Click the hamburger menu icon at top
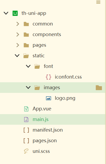106x164 pixels. (98, 2)
